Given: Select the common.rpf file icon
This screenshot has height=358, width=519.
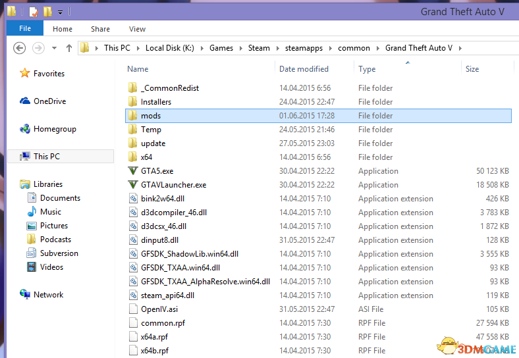Looking at the screenshot, I should (x=133, y=322).
